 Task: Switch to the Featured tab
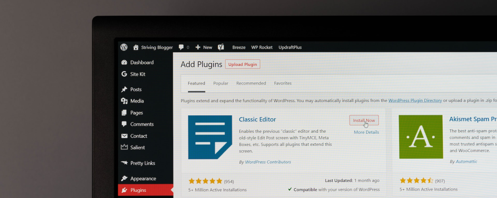[x=196, y=83]
